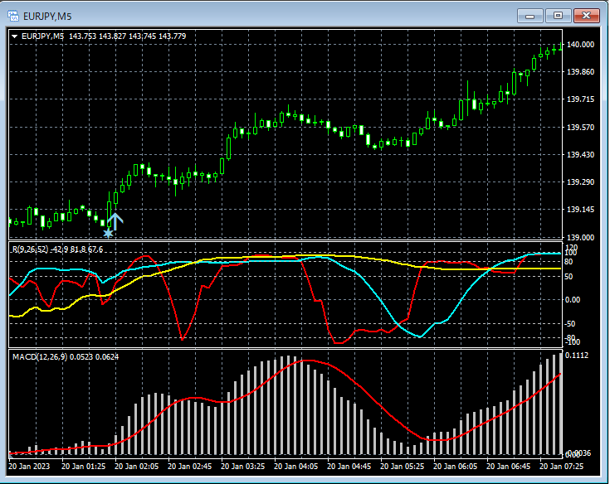Viewport: 610px width, 484px height.
Task: Click the 139.430 price level on axis
Action: tap(579, 155)
